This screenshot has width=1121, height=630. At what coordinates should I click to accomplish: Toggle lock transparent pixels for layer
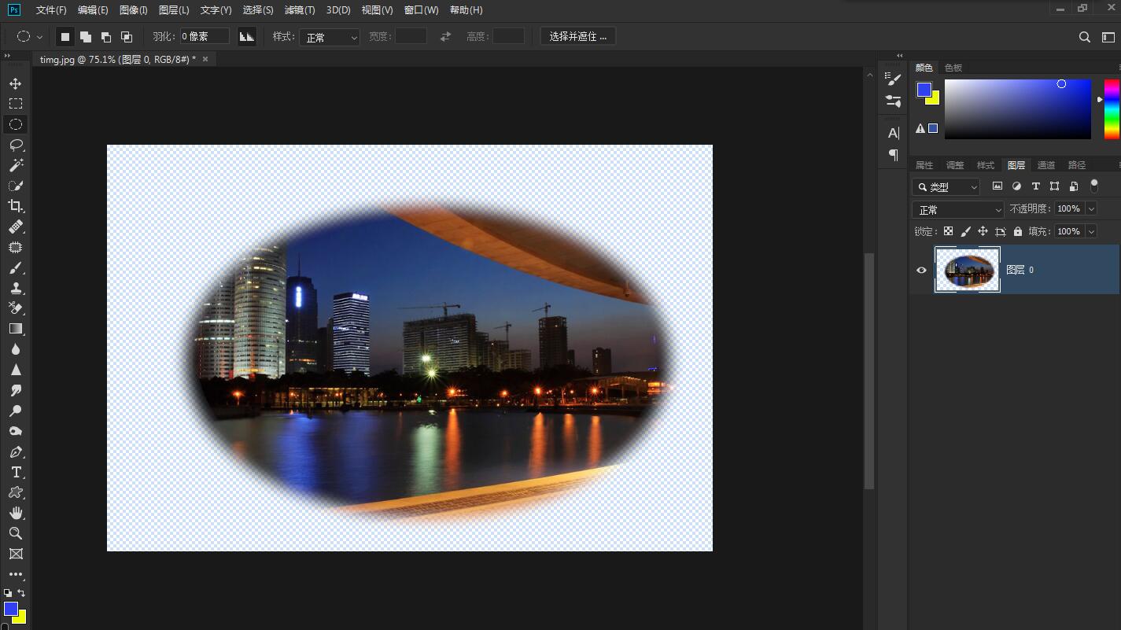948,231
